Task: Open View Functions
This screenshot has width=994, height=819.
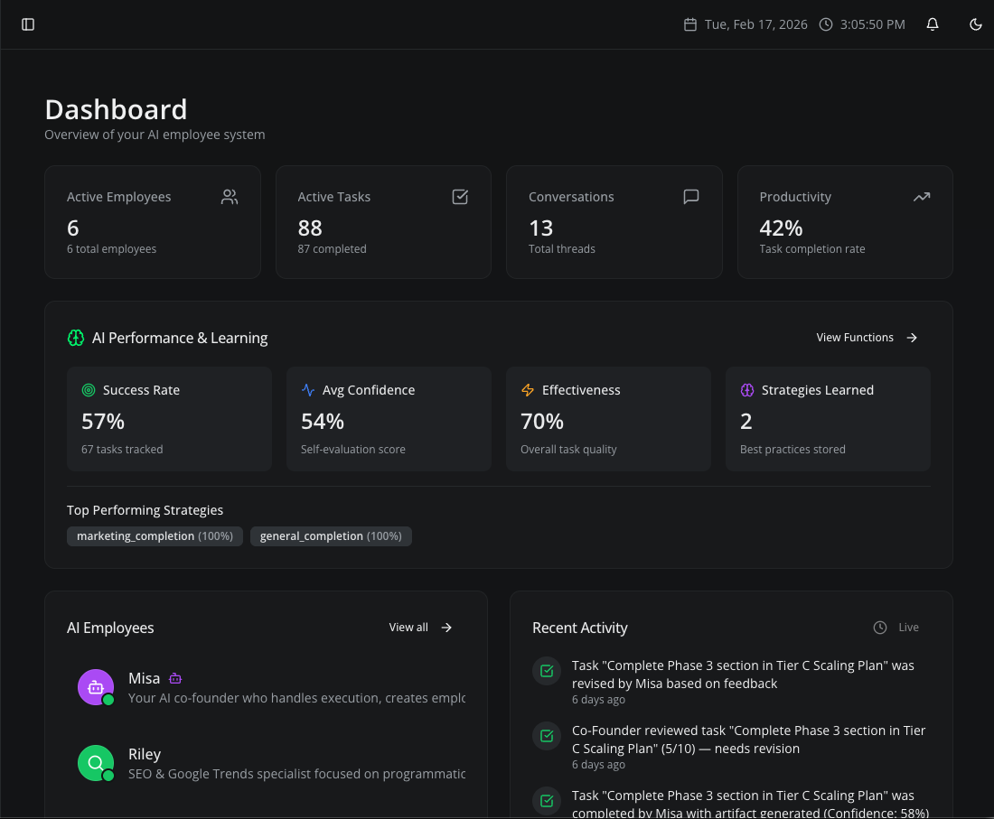Action: [x=866, y=337]
